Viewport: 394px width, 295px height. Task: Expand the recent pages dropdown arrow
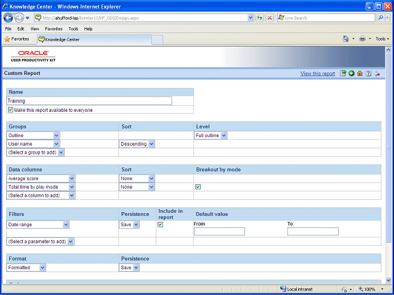pyautogui.click(x=28, y=18)
